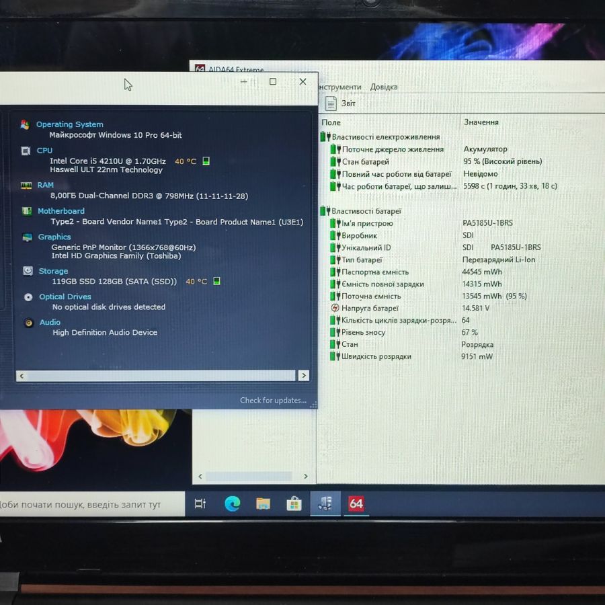Screen dimensions: 605x605
Task: Open the Operating System section link
Action: pyautogui.click(x=70, y=124)
